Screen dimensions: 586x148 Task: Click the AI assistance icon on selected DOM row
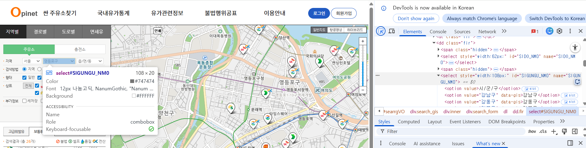[x=577, y=82]
